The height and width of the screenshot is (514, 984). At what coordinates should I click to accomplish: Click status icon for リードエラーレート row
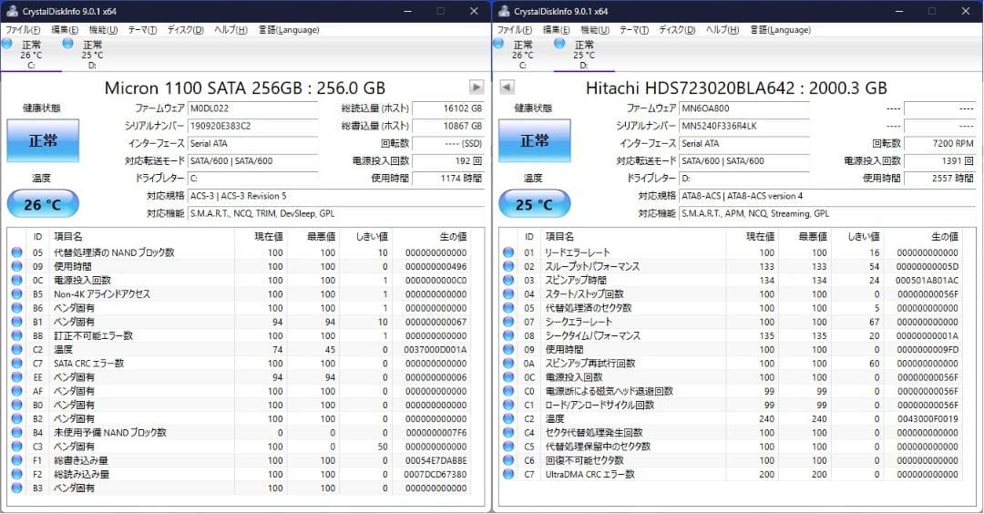pos(508,252)
